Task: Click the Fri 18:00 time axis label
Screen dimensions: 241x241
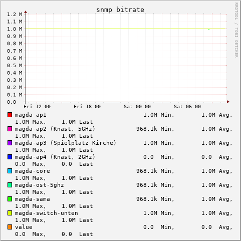Action: tap(87, 107)
